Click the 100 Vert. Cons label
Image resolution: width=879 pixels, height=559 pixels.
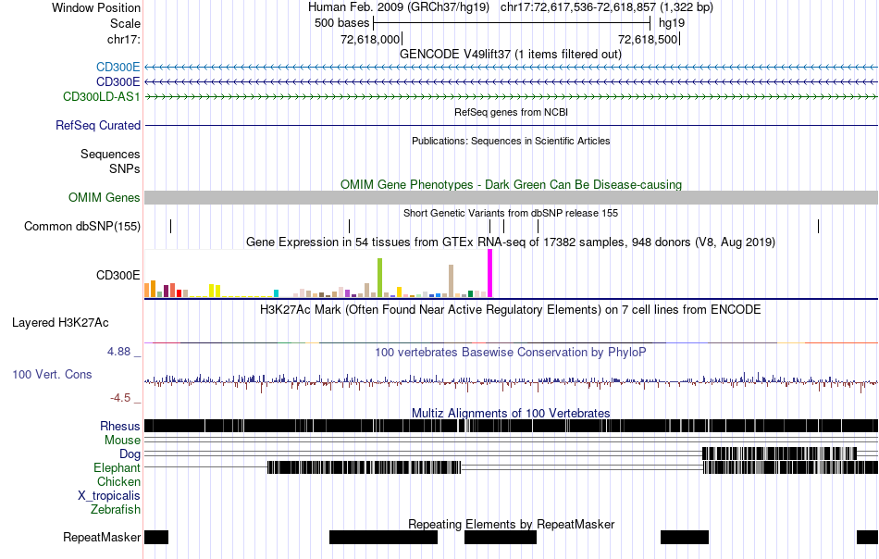(52, 374)
